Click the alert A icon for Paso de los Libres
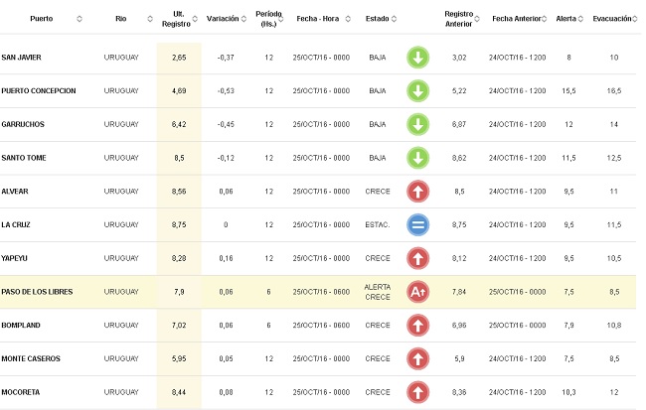This screenshot has height=410, width=646. click(418, 292)
